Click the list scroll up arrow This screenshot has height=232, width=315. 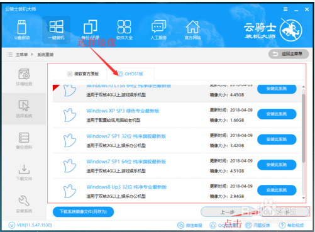(x=303, y=87)
